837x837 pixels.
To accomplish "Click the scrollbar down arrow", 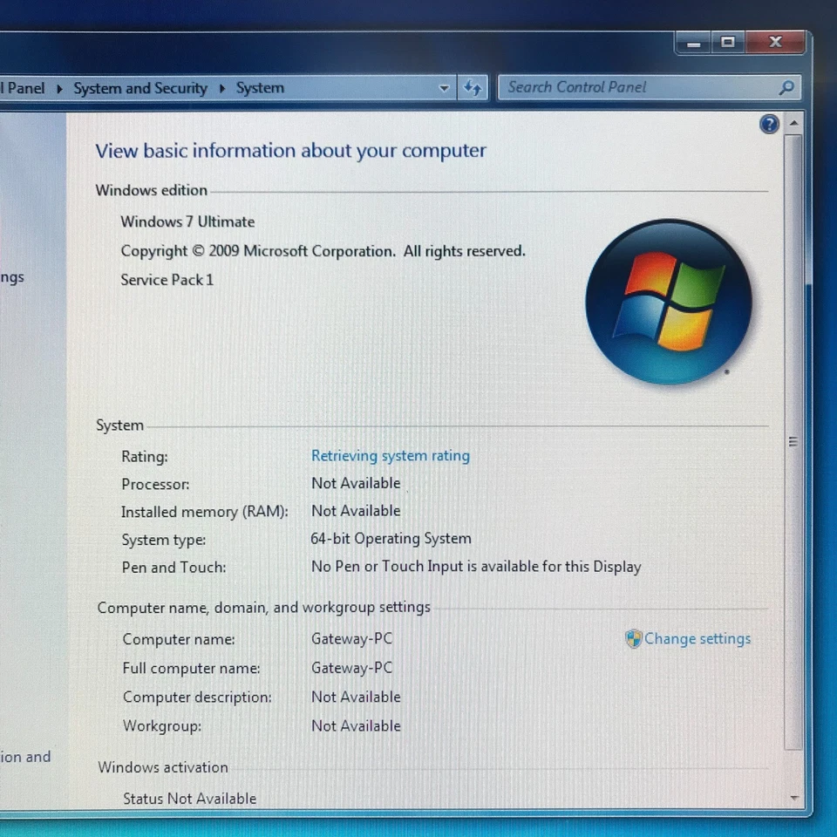I will [793, 796].
